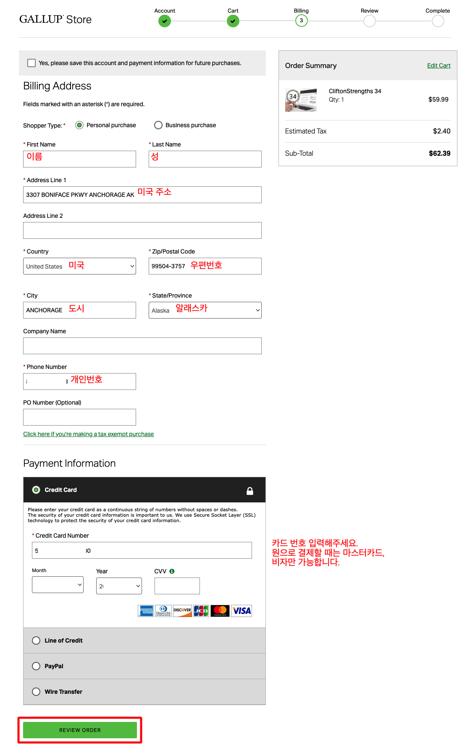Click the Phone Number field
Image resolution: width=470 pixels, height=745 pixels.
click(x=79, y=382)
